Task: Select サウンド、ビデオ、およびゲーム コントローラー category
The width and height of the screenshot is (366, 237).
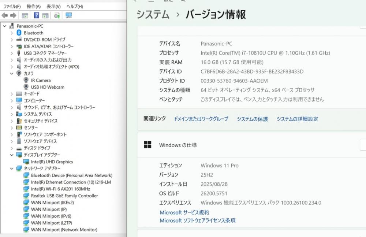Action: [59, 108]
